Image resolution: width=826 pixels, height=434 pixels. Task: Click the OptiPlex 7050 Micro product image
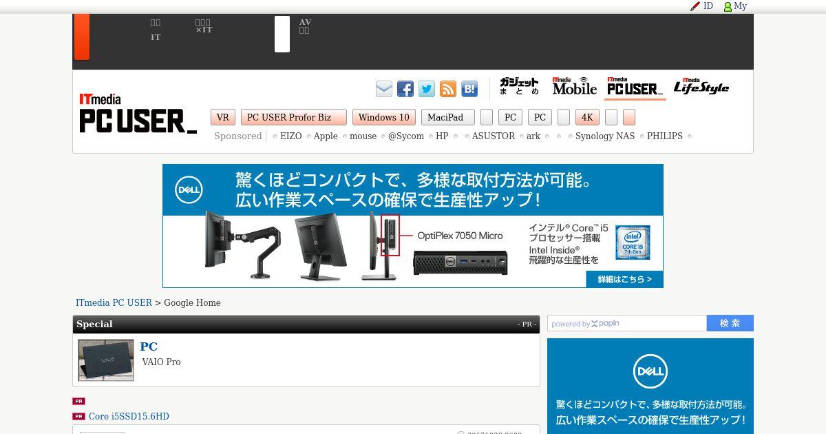(460, 262)
